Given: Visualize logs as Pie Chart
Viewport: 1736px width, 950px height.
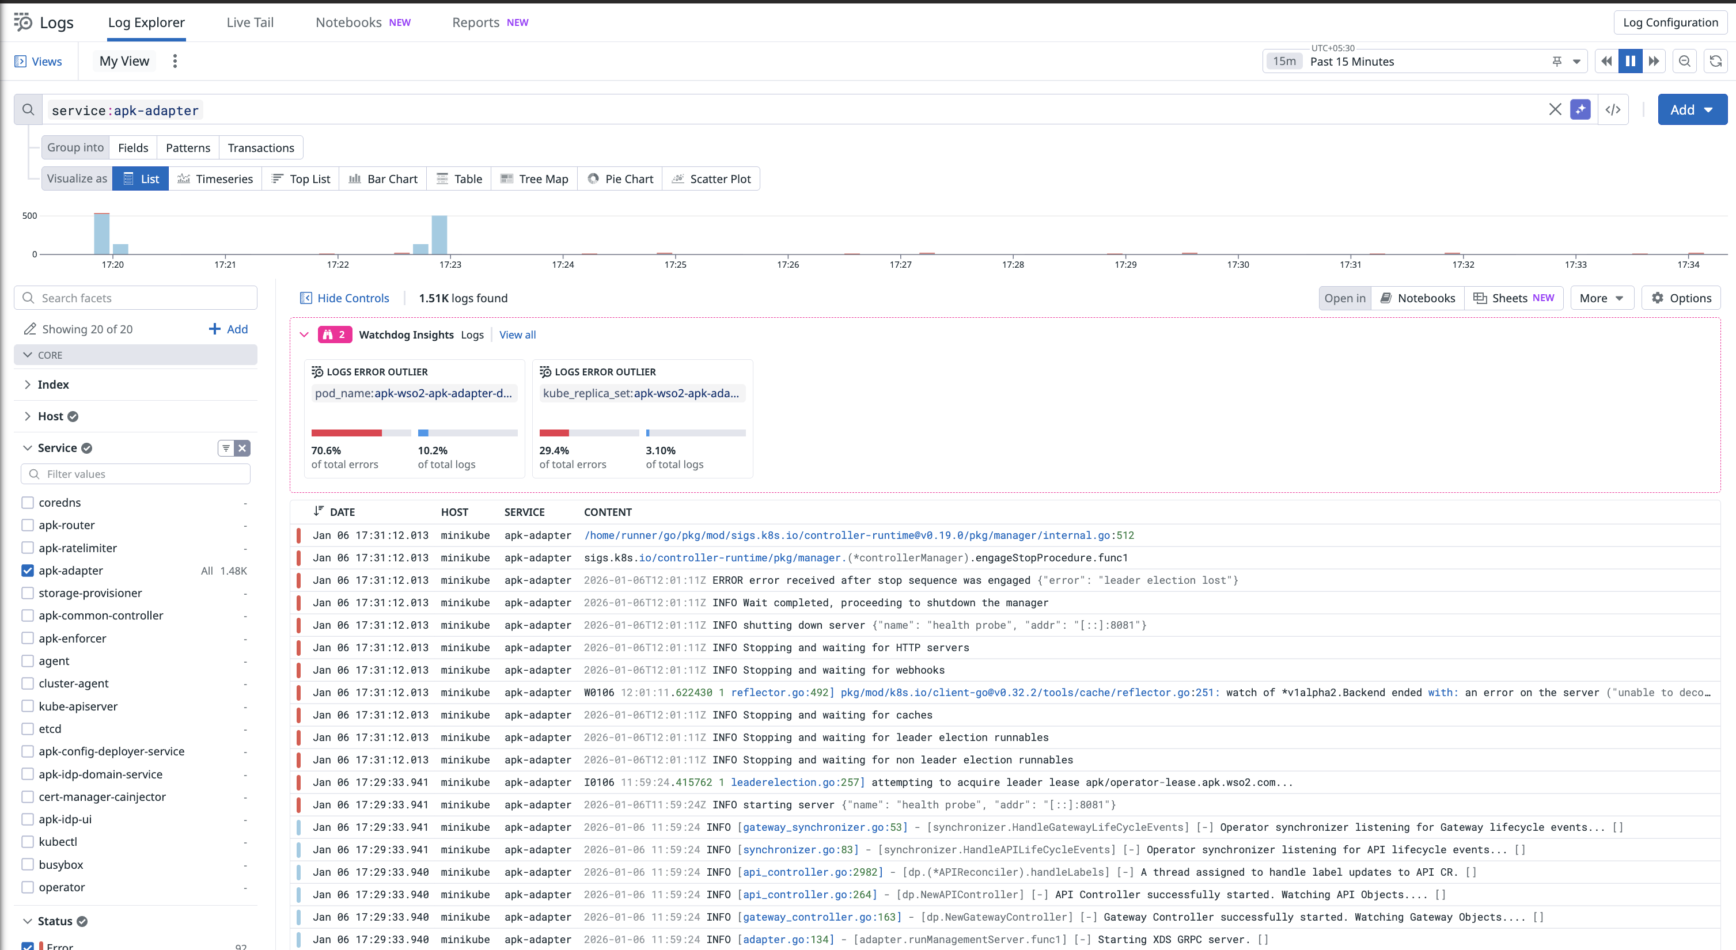Looking at the screenshot, I should pyautogui.click(x=620, y=178).
